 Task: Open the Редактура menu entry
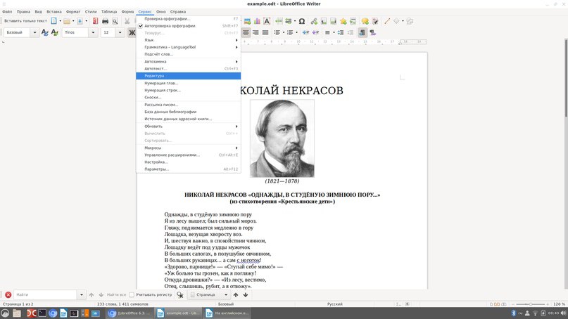coord(189,76)
